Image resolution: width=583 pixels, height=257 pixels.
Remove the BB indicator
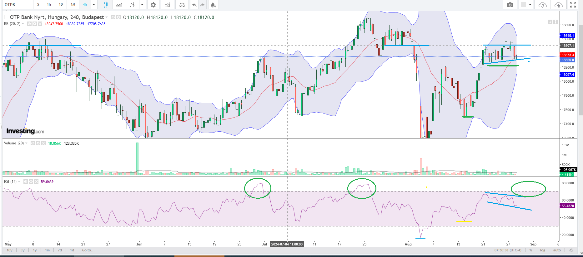pyautogui.click(x=40, y=24)
